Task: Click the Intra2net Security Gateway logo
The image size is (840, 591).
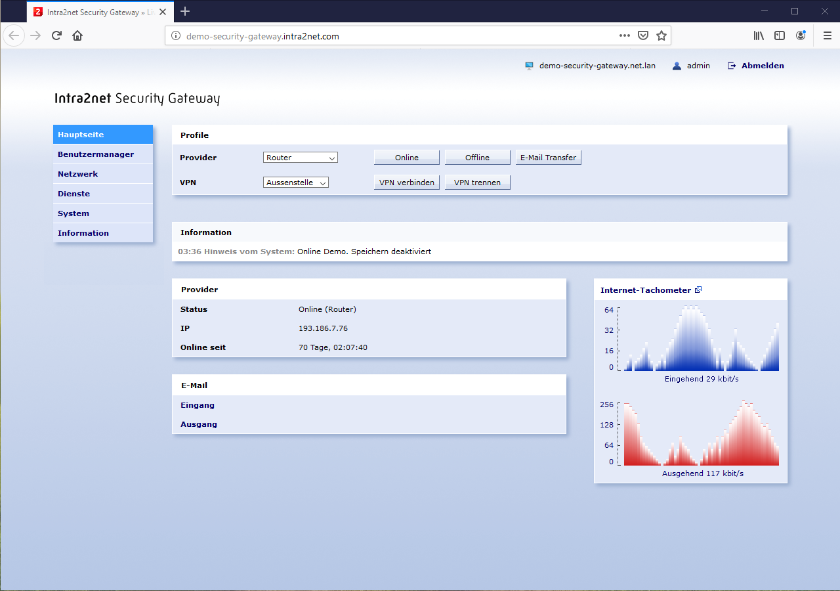Action: point(137,98)
